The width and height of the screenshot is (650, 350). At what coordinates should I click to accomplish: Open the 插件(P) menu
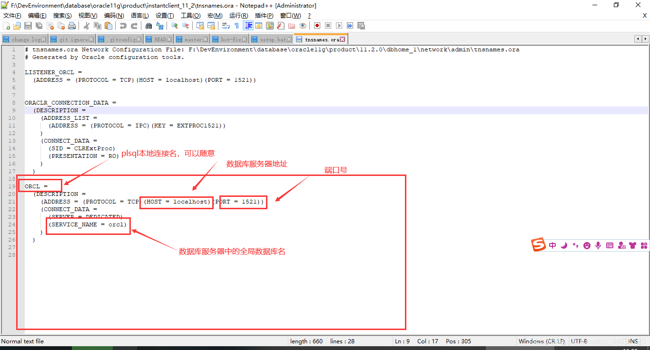pos(264,16)
